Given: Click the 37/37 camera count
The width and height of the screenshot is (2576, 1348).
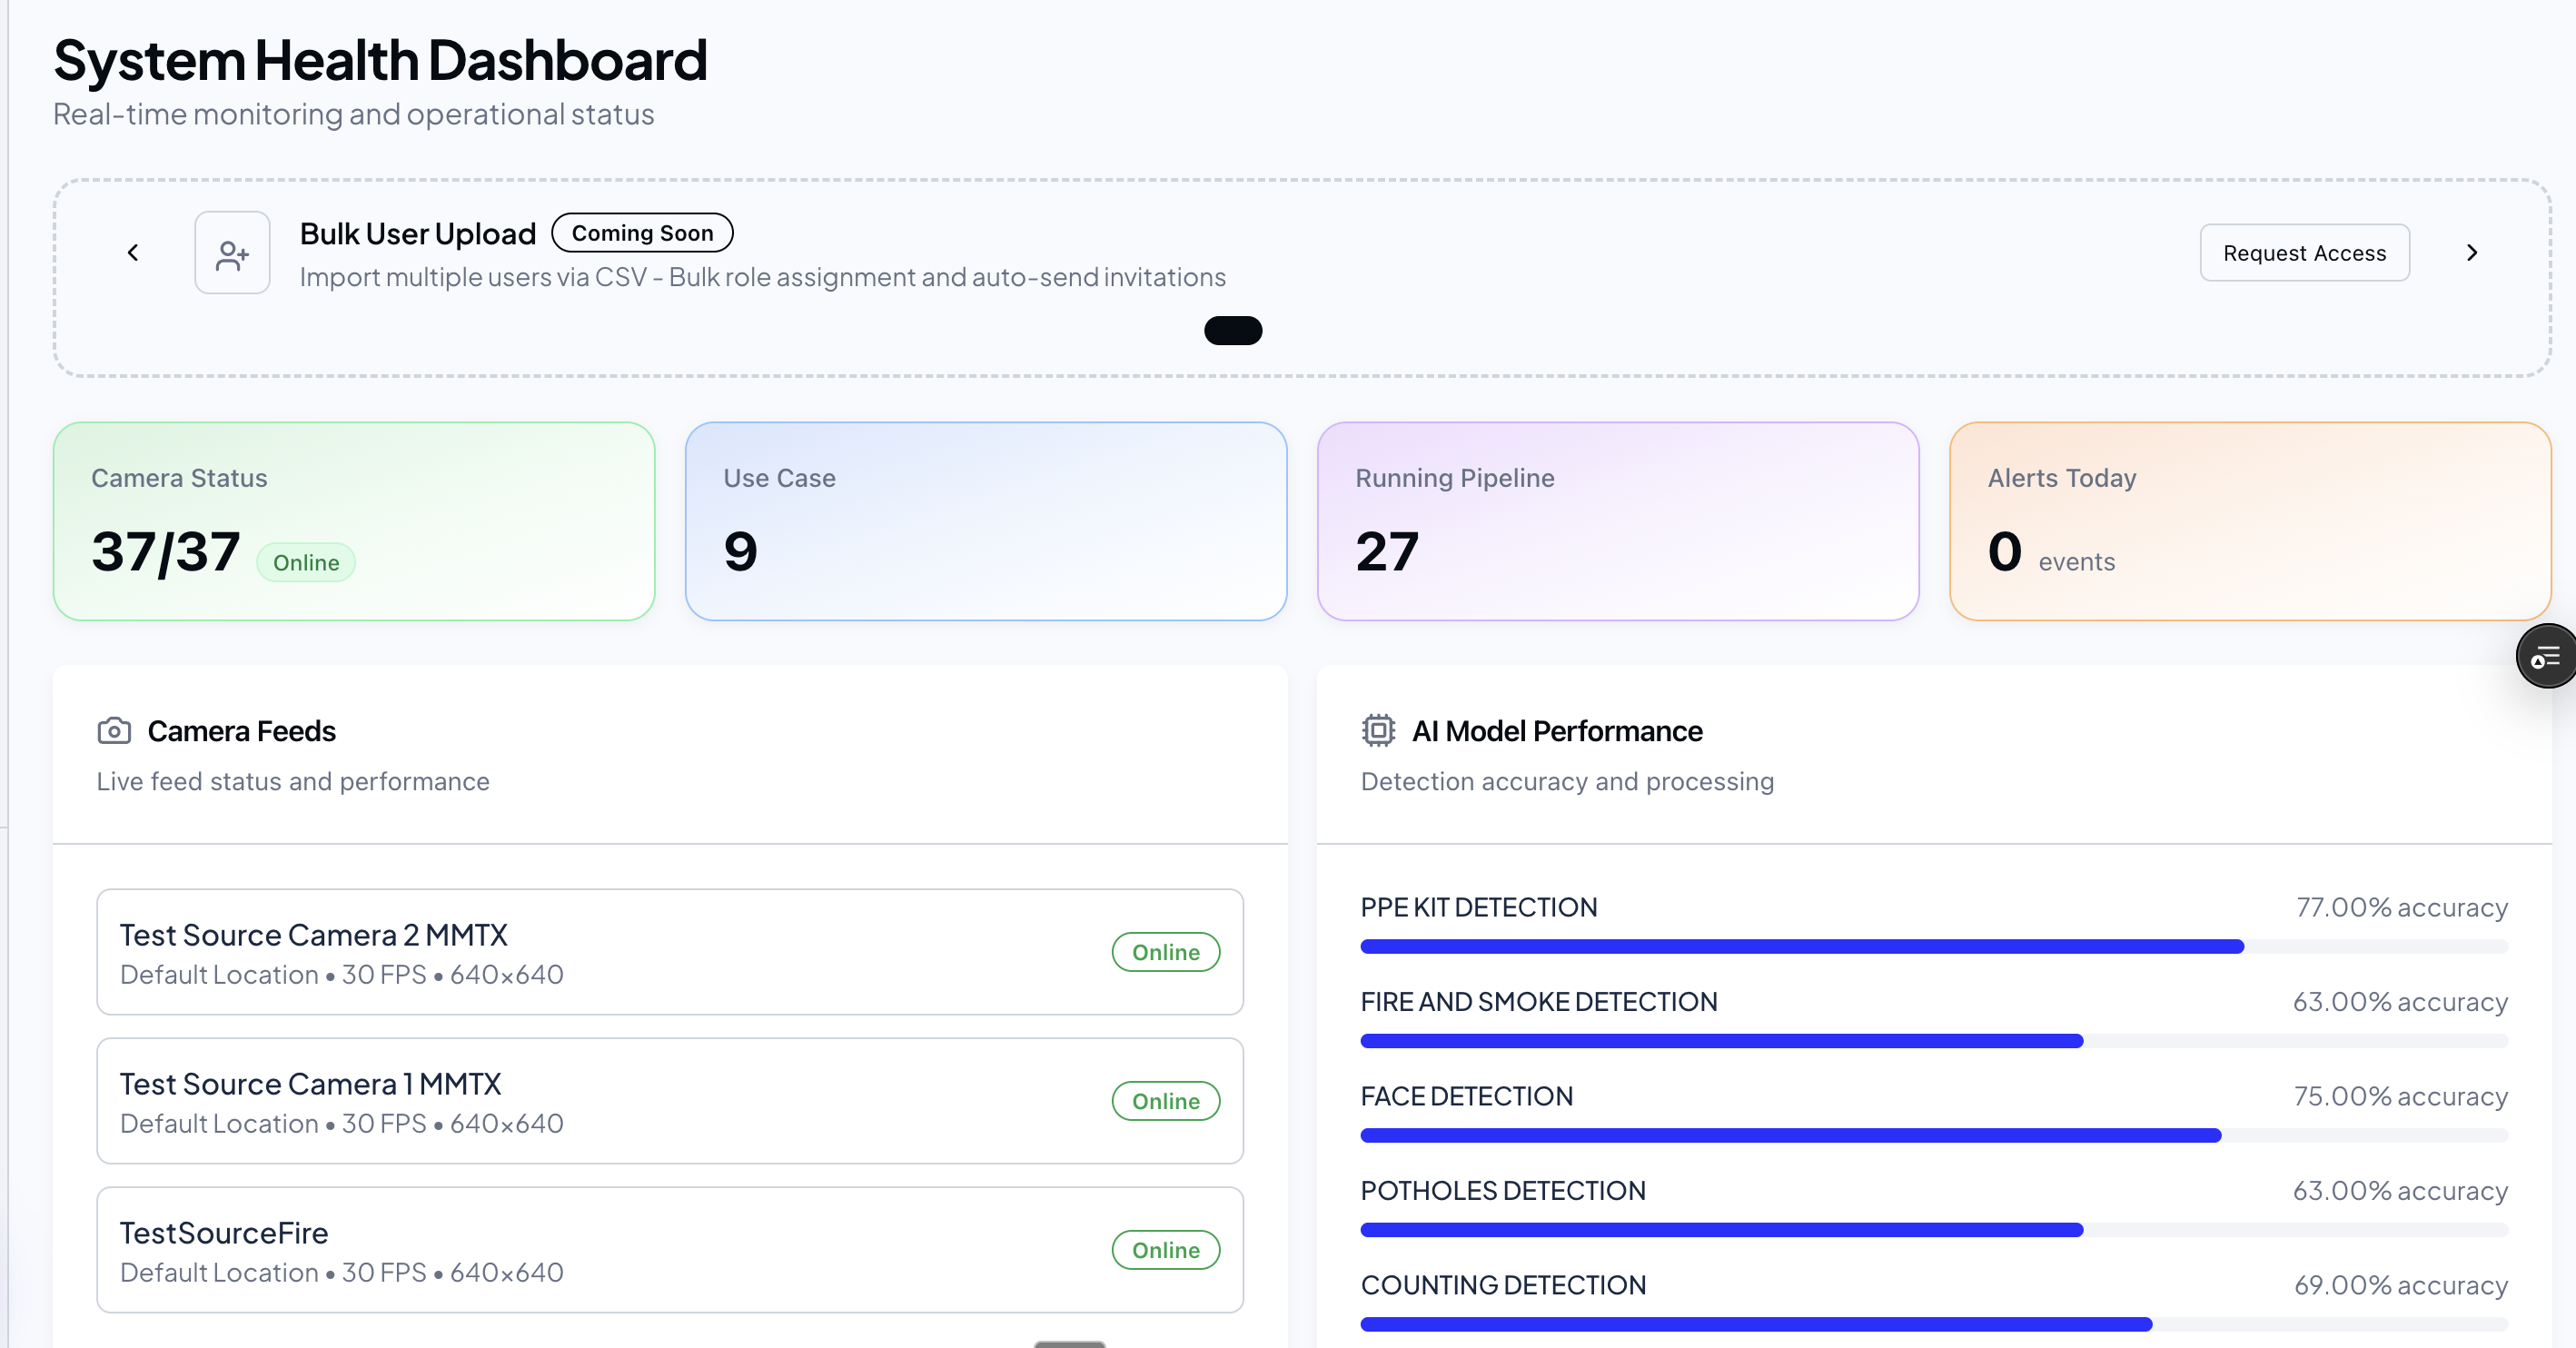Looking at the screenshot, I should (x=166, y=552).
